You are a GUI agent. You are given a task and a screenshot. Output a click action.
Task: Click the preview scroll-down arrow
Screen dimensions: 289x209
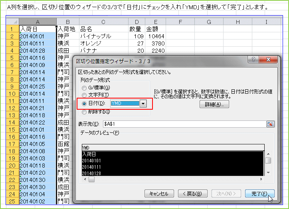268,173
